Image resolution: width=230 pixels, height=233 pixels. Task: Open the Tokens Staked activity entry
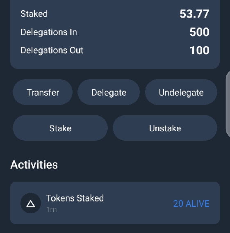point(115,203)
